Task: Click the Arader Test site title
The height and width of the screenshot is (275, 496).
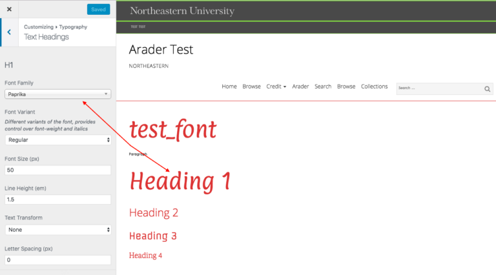Action: pos(161,50)
